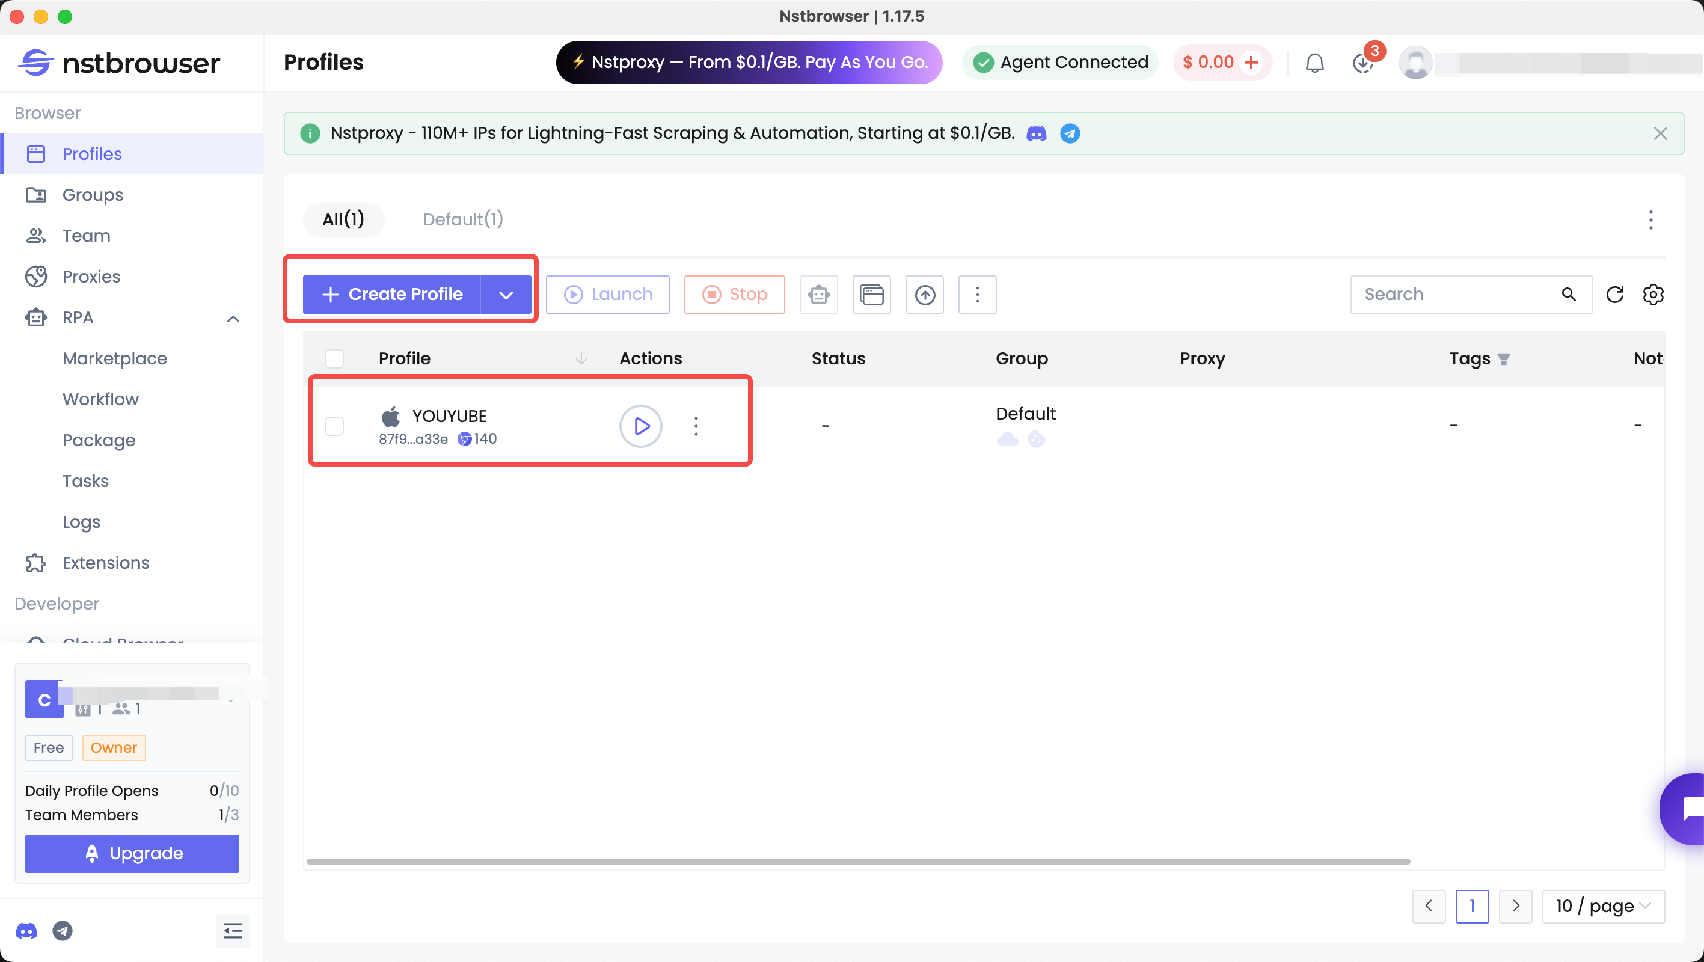Launch the YOUYUBE profile with play button
The height and width of the screenshot is (962, 1704).
tap(640, 426)
